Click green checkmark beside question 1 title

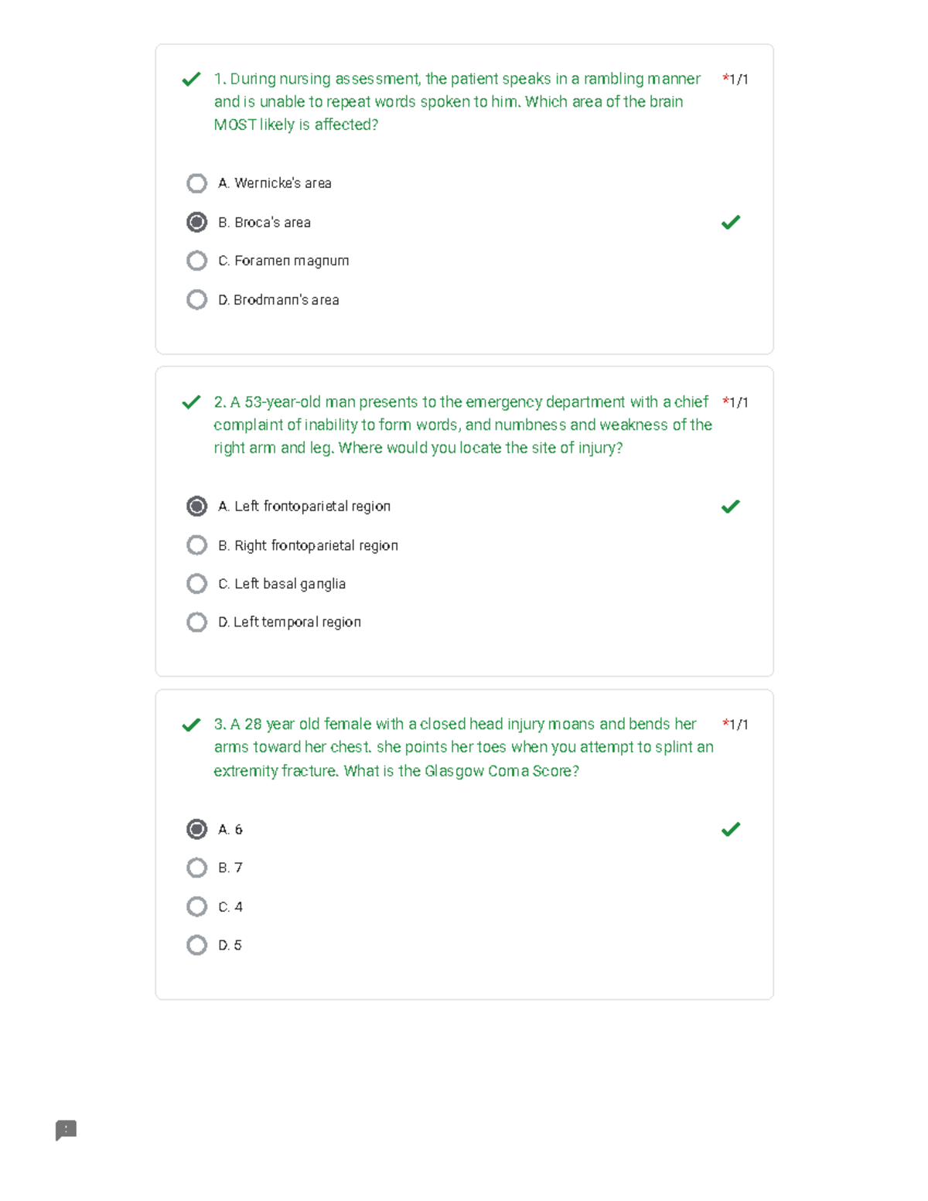[x=191, y=79]
